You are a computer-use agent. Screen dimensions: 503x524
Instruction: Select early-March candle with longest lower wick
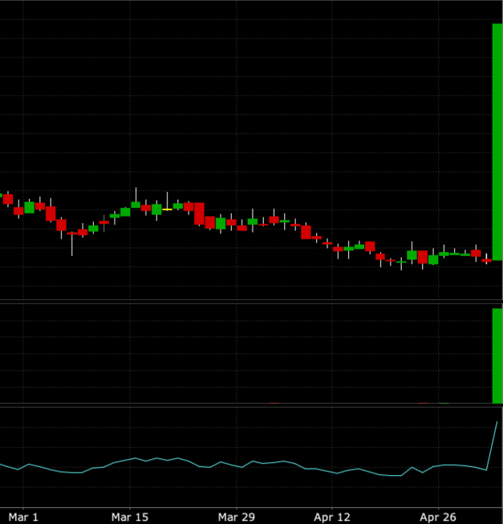71,237
